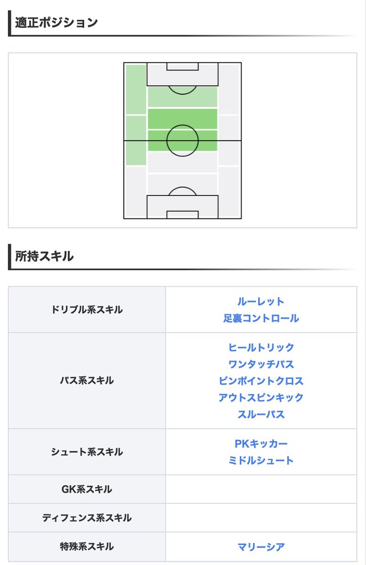Open the 足裏コントロール skill link

pos(261,318)
